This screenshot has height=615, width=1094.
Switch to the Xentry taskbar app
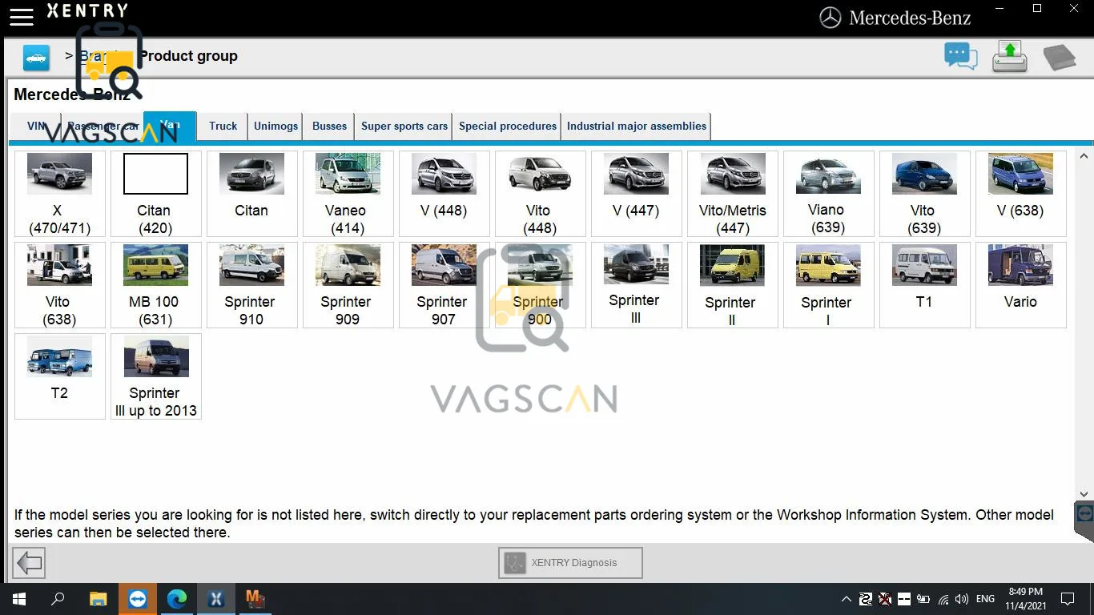point(215,599)
